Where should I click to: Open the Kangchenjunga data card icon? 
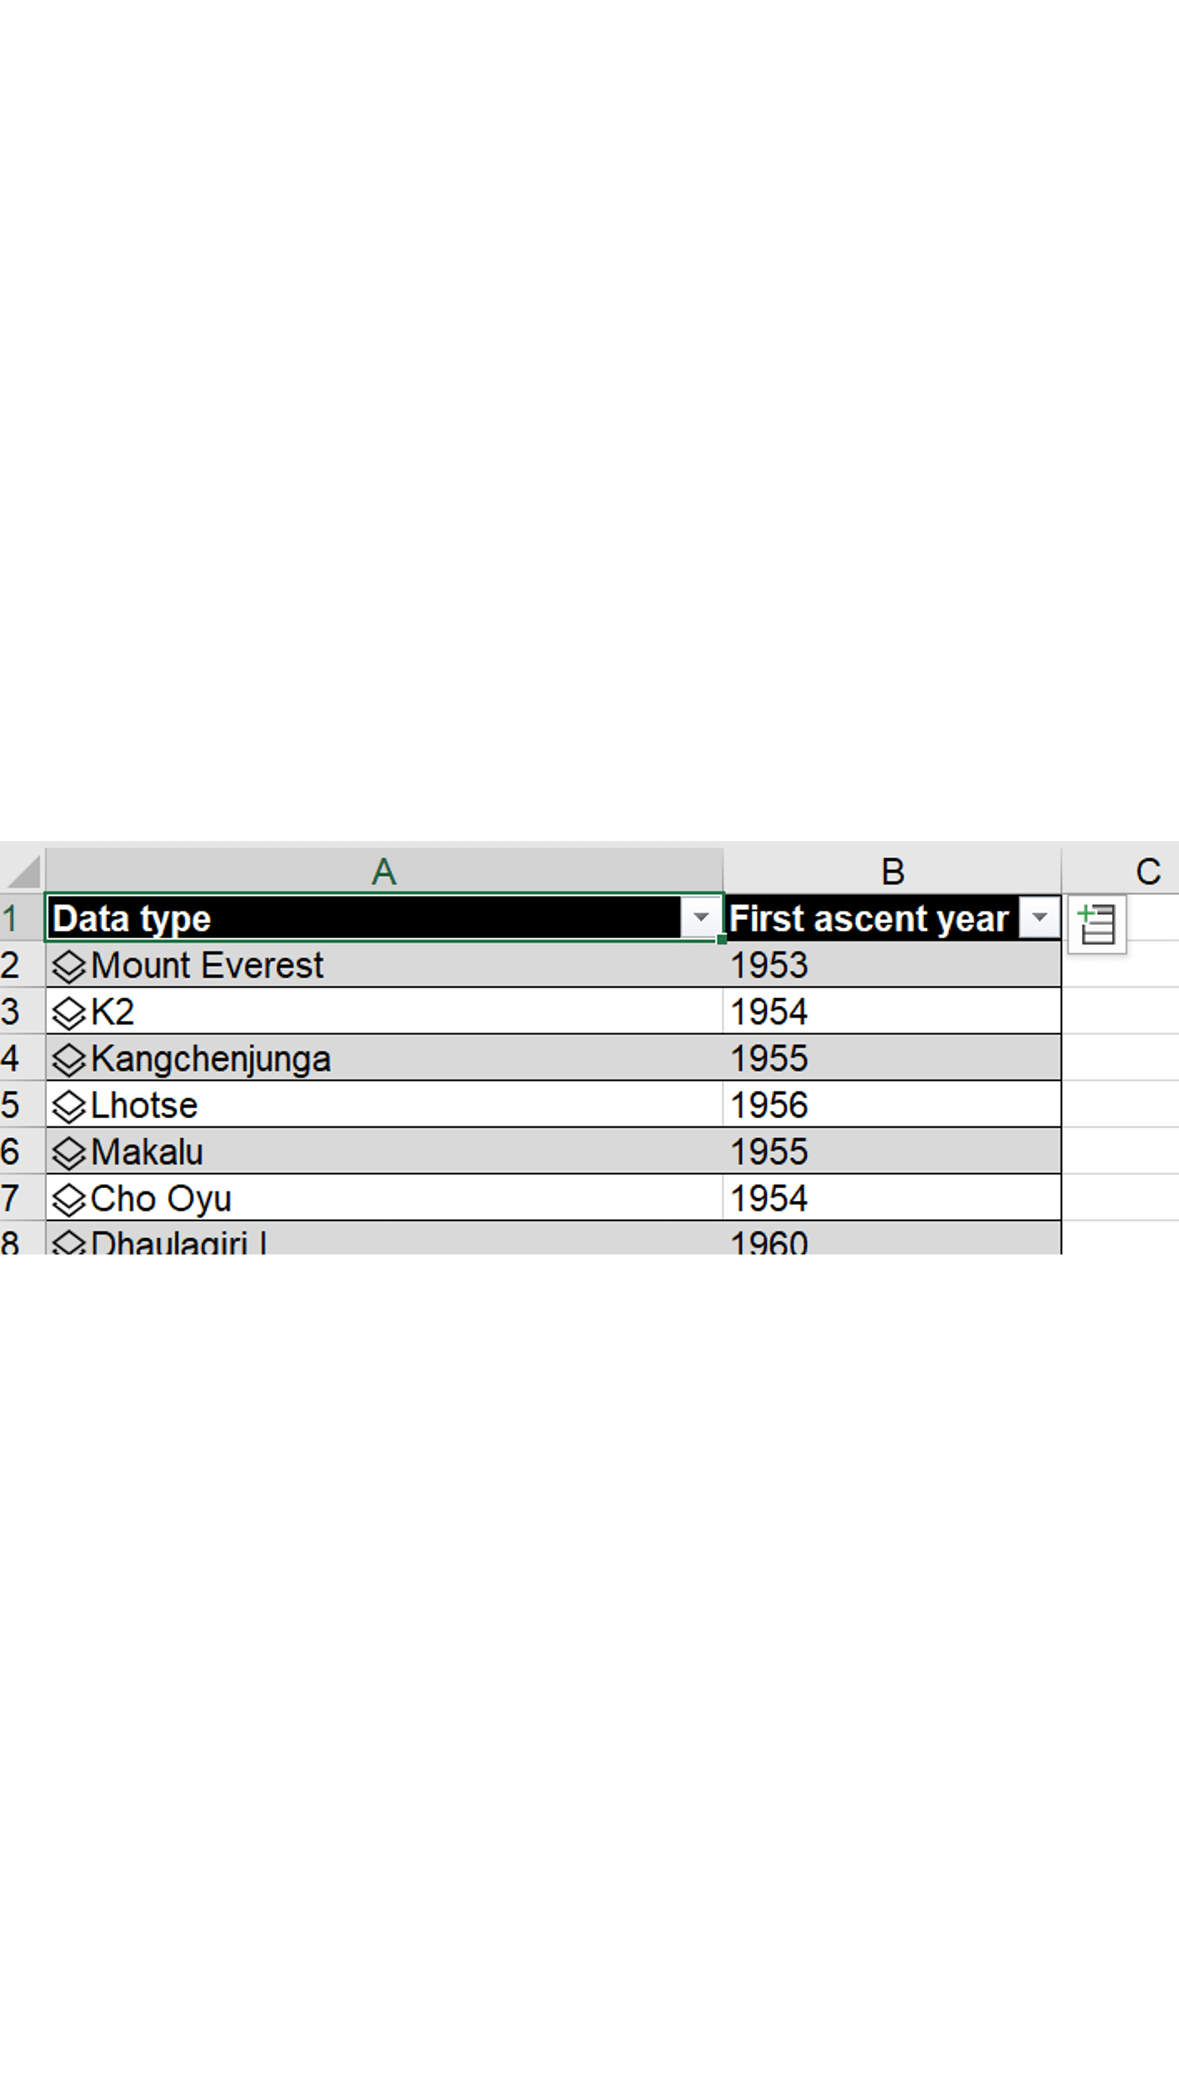pyautogui.click(x=69, y=1059)
